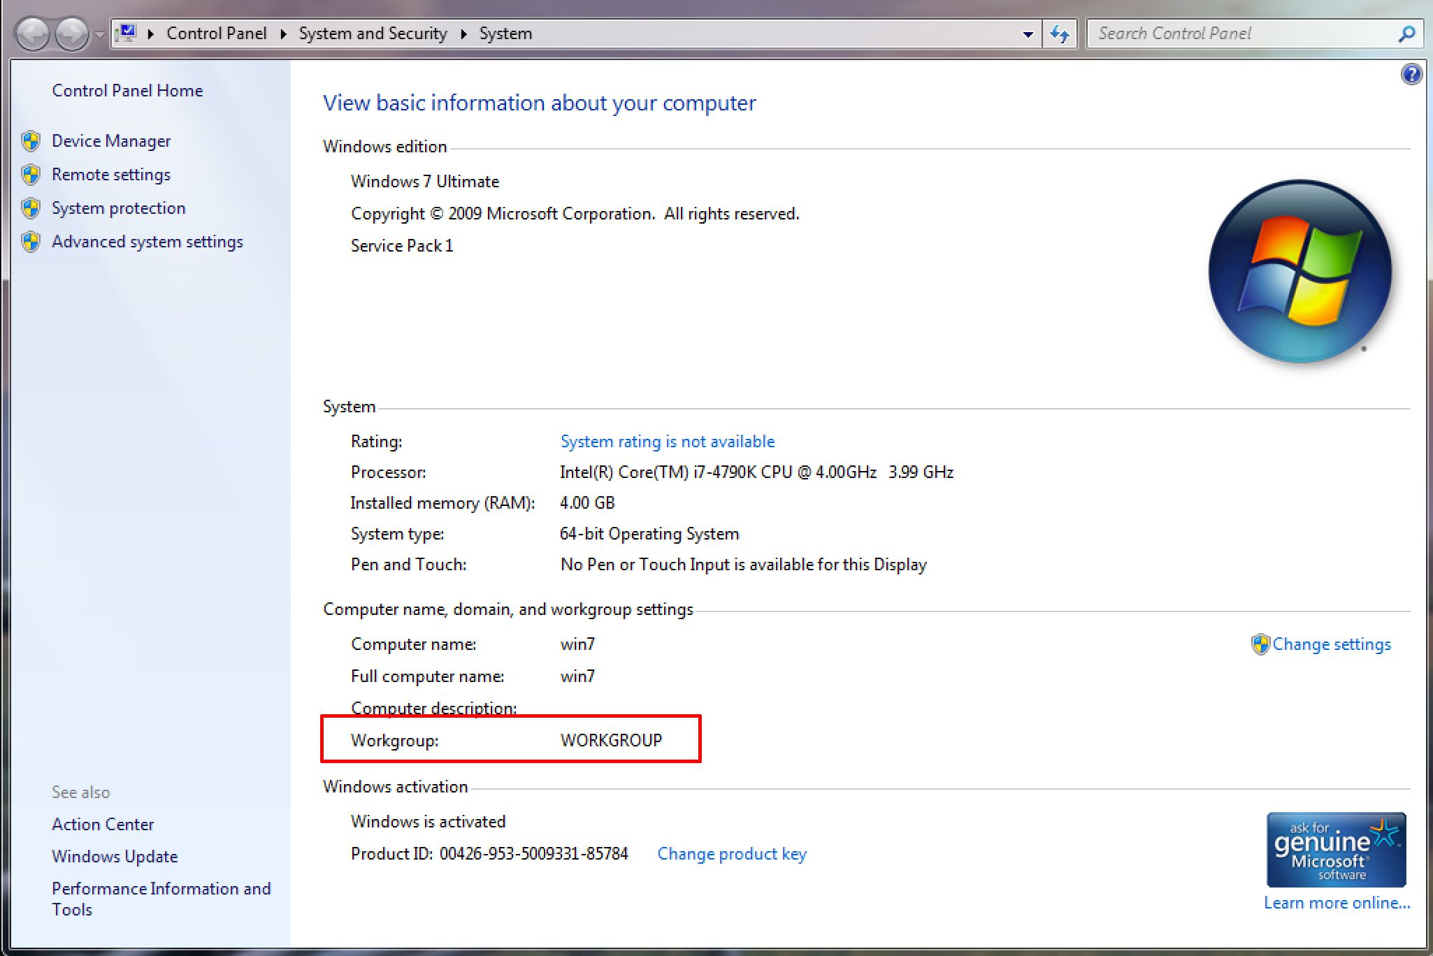Click the shield icon beside Change settings

click(x=1260, y=644)
